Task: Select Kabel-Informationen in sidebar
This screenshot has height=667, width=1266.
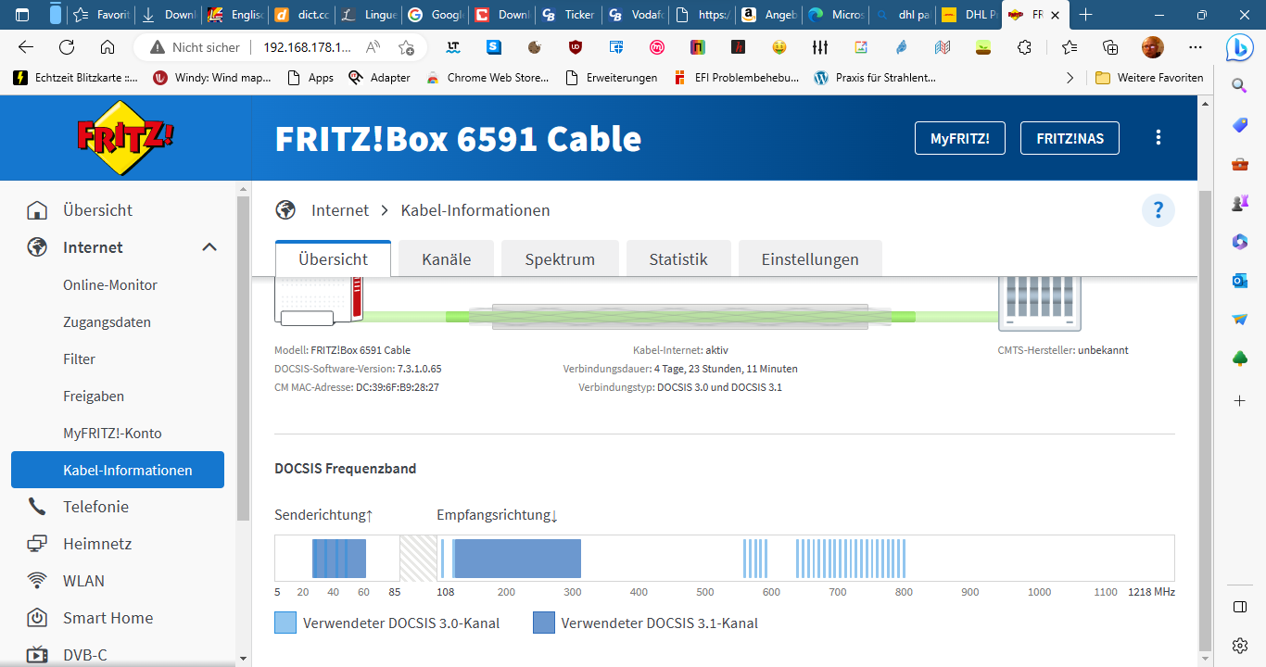Action: (x=118, y=470)
